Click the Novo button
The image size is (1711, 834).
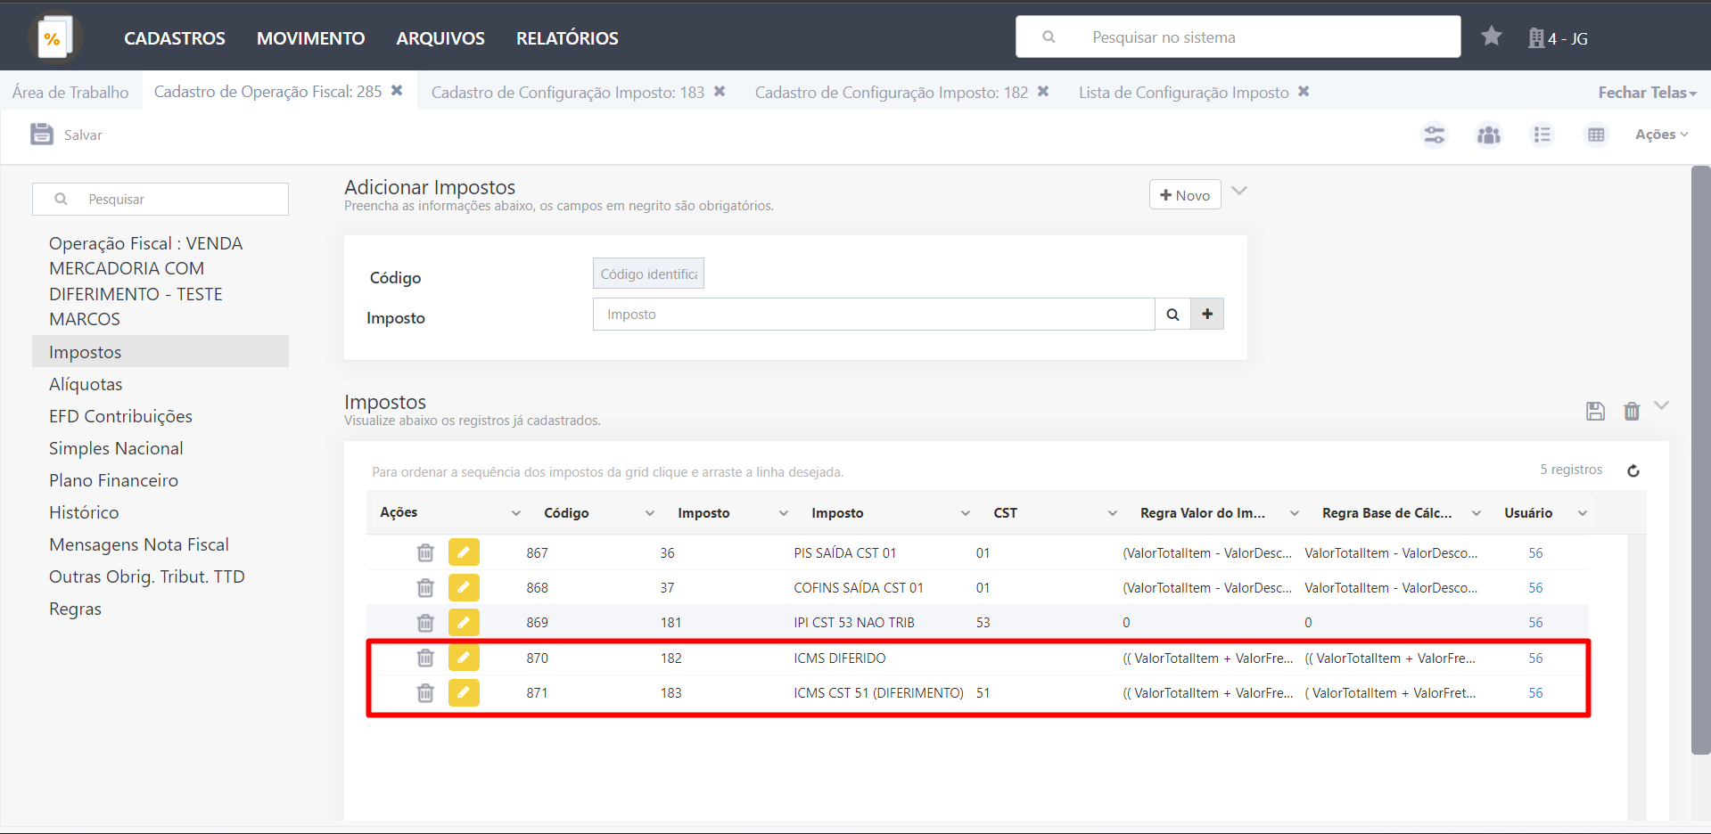tap(1185, 195)
